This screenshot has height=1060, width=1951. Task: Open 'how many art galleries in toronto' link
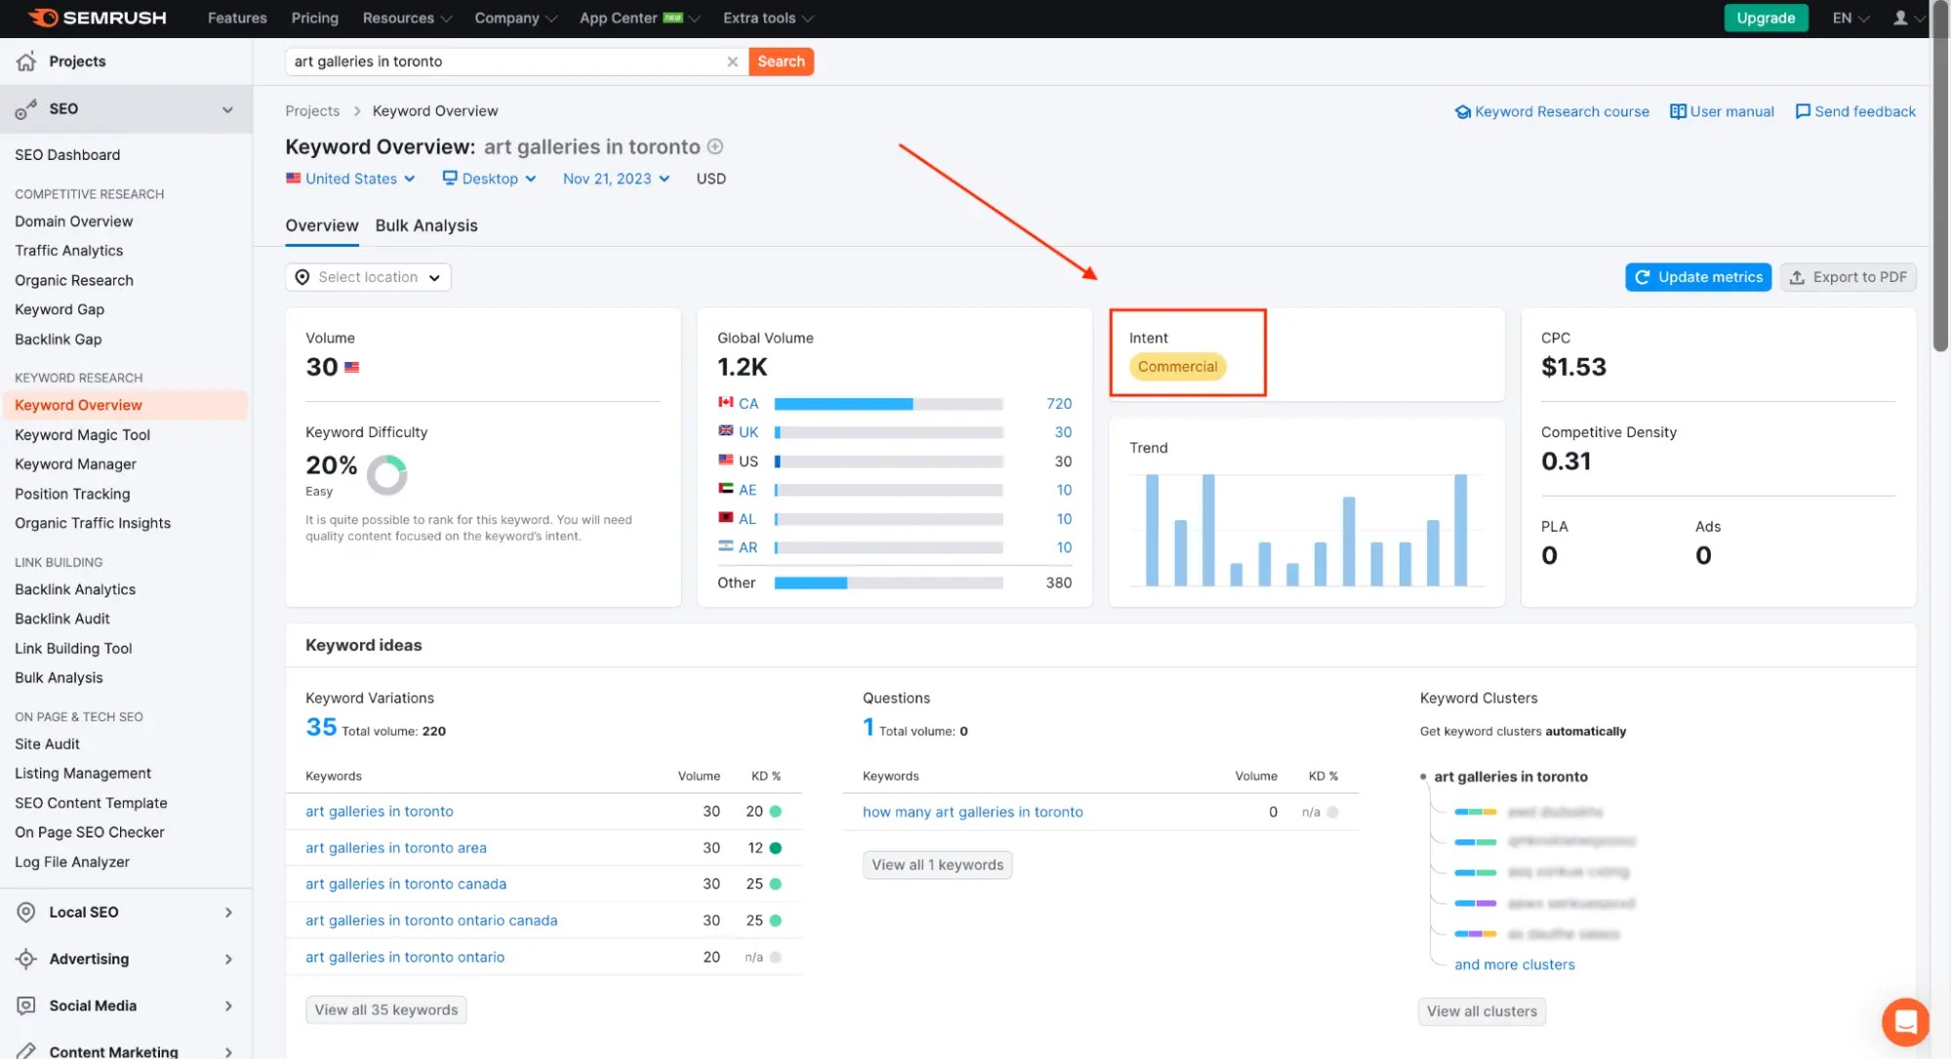pyautogui.click(x=972, y=812)
